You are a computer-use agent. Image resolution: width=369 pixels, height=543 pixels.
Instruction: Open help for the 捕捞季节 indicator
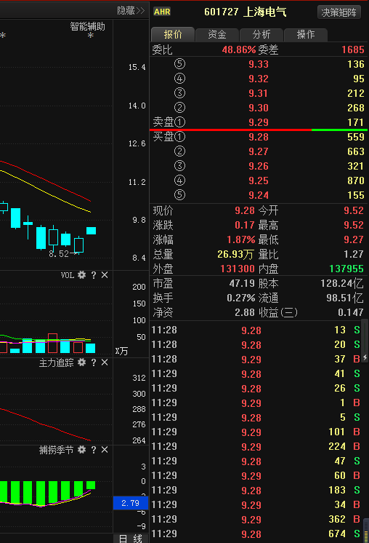point(93,450)
